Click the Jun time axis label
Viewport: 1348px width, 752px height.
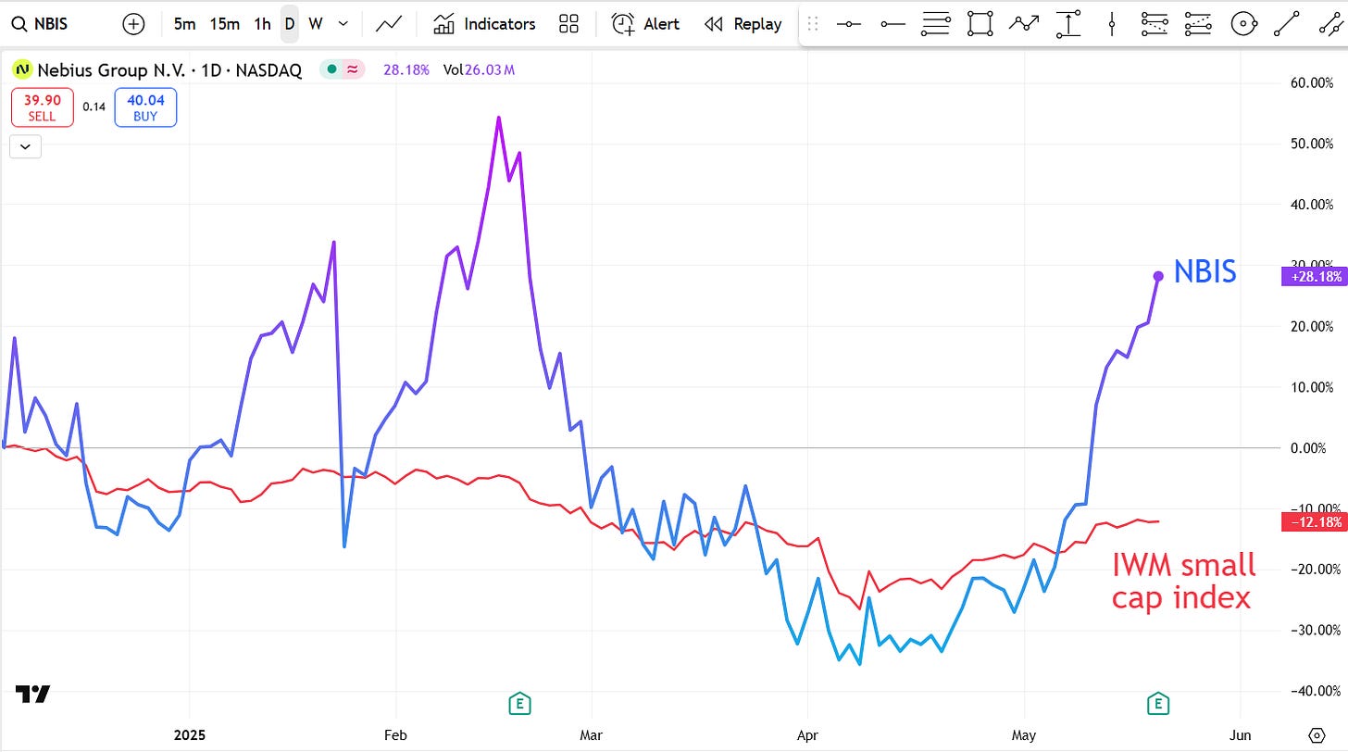1240,734
